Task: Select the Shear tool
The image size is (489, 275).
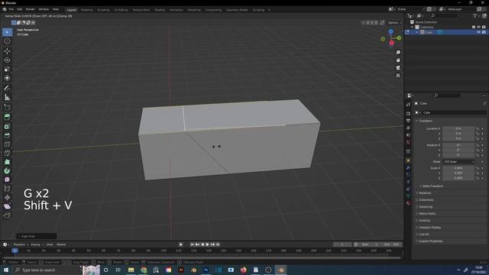Action: (x=7, y=206)
